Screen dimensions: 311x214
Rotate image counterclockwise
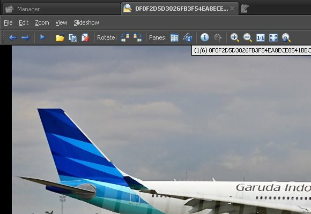click(x=125, y=37)
